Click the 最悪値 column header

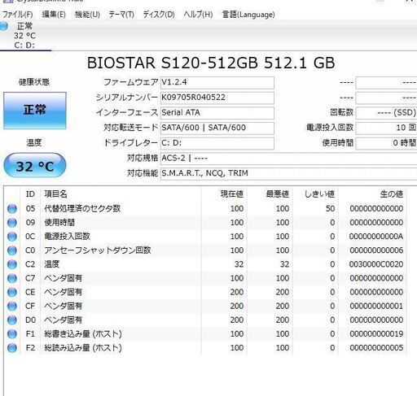coord(270,194)
